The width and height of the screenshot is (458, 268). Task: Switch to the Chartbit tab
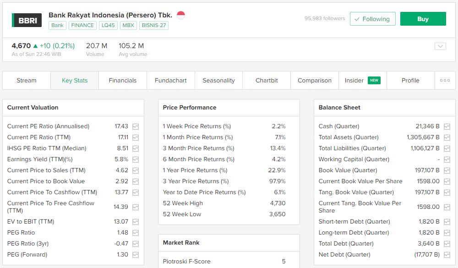pyautogui.click(x=267, y=80)
